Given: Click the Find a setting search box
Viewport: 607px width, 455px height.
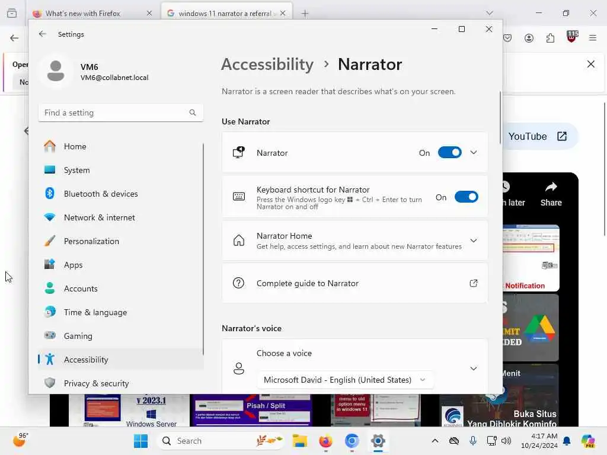Looking at the screenshot, I should [x=120, y=113].
